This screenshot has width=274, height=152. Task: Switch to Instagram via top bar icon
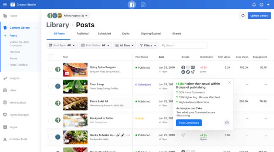coord(143,5)
